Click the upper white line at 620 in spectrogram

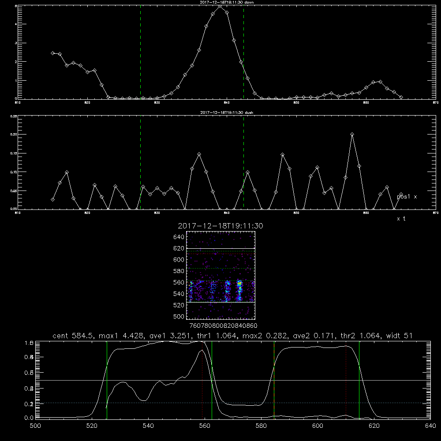click(220, 248)
